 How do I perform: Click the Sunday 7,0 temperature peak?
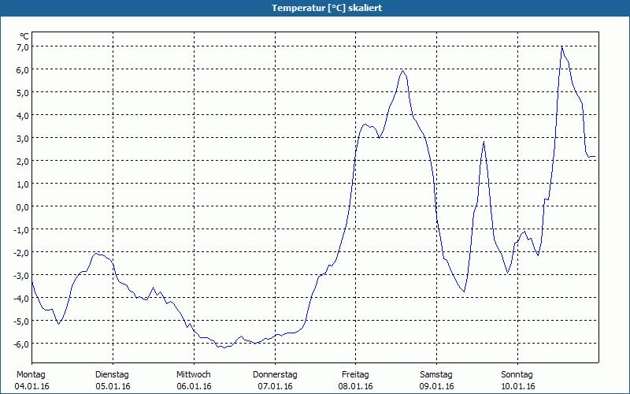click(x=561, y=47)
